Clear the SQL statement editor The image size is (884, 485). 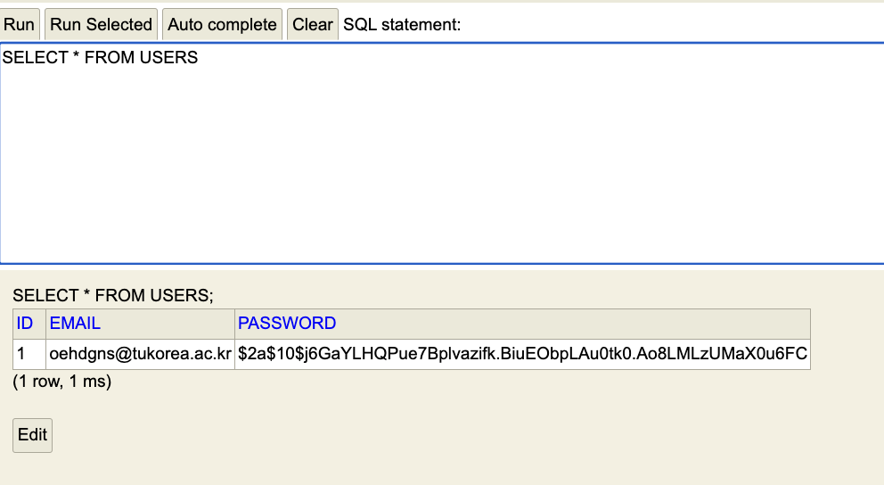[x=312, y=24]
